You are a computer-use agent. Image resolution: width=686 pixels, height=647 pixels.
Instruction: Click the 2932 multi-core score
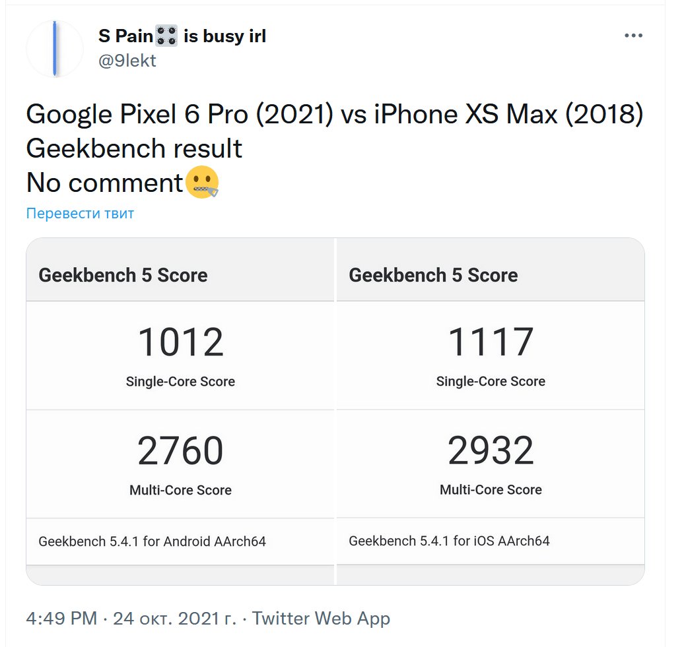[x=491, y=451]
